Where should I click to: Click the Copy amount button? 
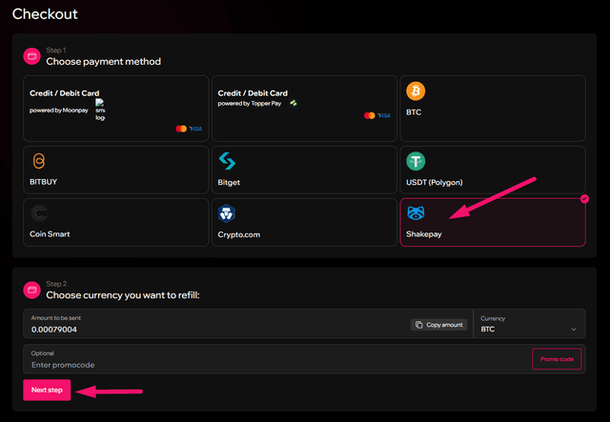tap(438, 325)
